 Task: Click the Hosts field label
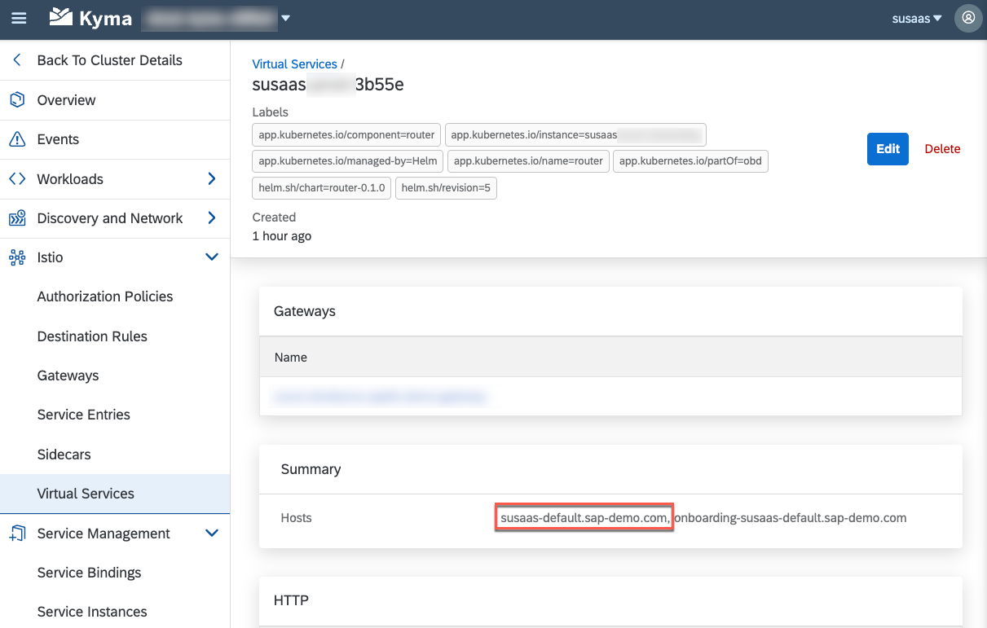(x=296, y=518)
